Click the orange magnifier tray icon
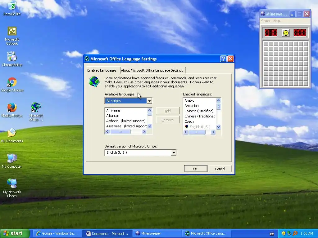 tap(295, 233)
